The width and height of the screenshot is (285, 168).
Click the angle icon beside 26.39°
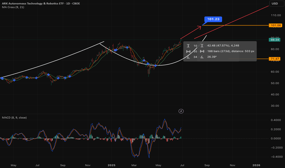tap(202, 57)
